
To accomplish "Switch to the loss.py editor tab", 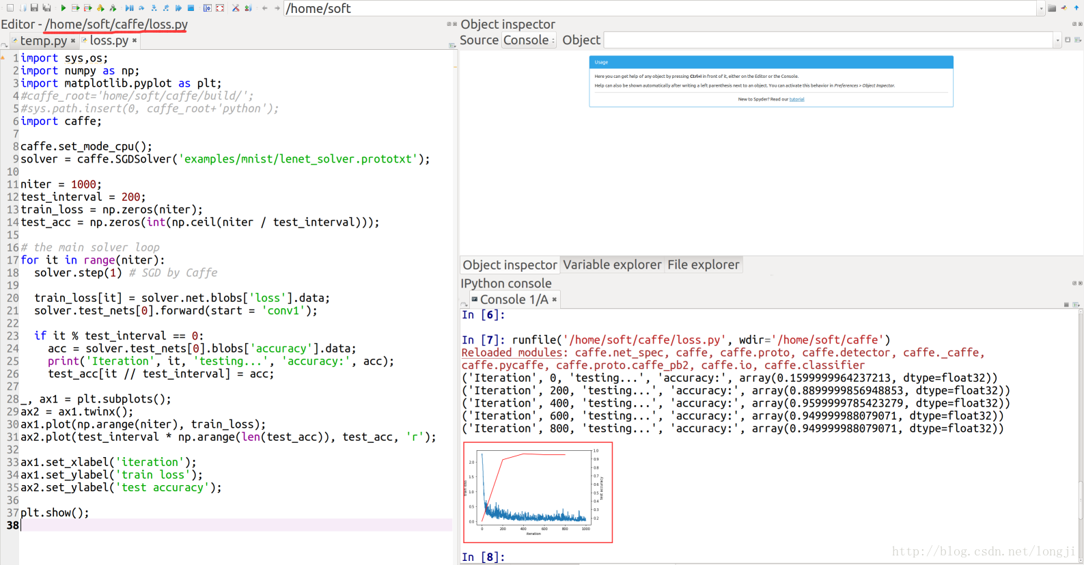I will coord(109,40).
